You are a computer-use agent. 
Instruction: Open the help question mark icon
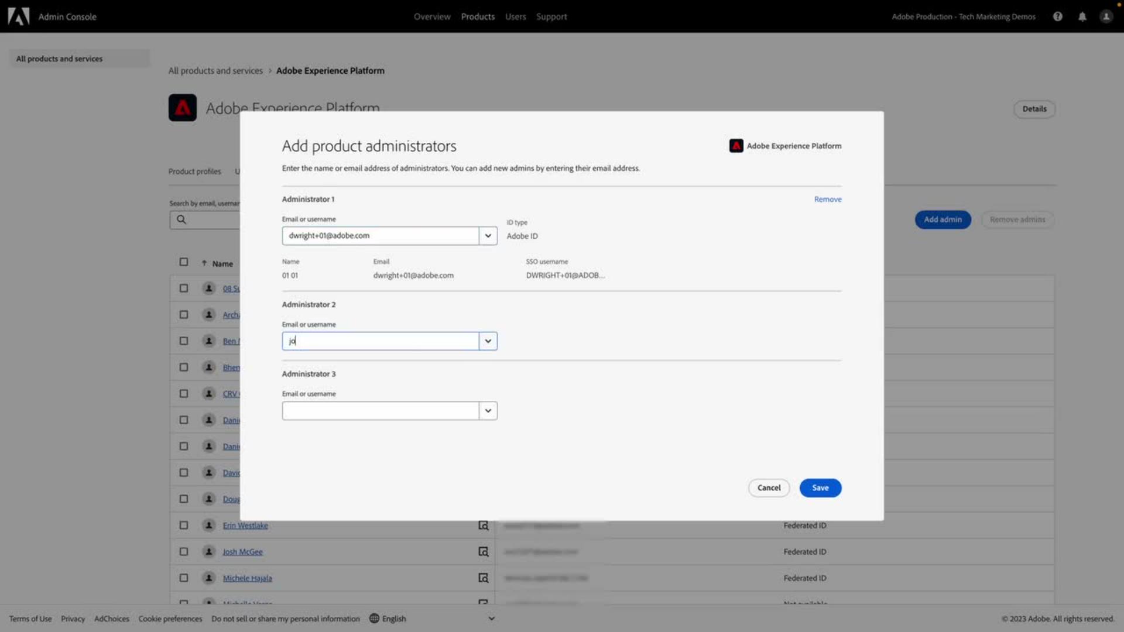click(1057, 16)
